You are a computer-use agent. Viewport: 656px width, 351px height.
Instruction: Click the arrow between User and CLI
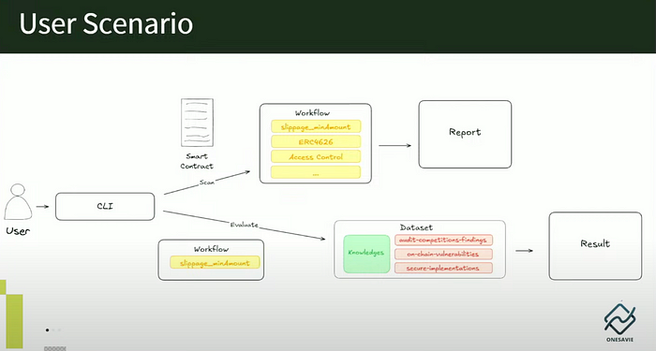tap(42, 207)
